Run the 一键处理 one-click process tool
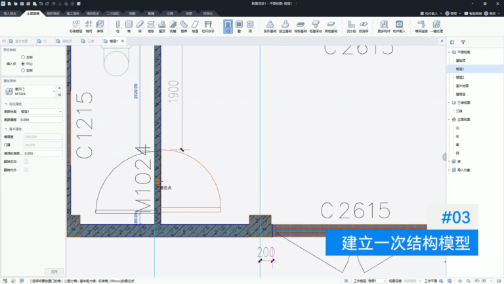This screenshot has height=284, width=504. pos(436,26)
